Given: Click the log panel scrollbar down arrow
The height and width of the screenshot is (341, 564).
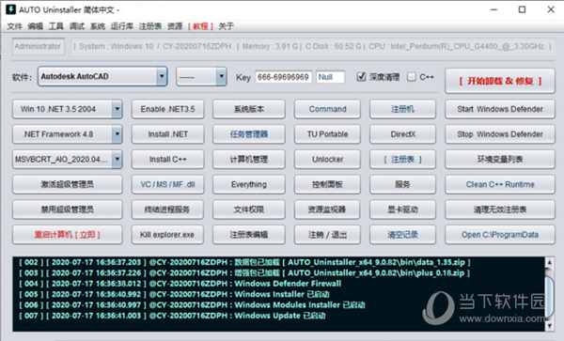Looking at the screenshot, I should click(549, 326).
